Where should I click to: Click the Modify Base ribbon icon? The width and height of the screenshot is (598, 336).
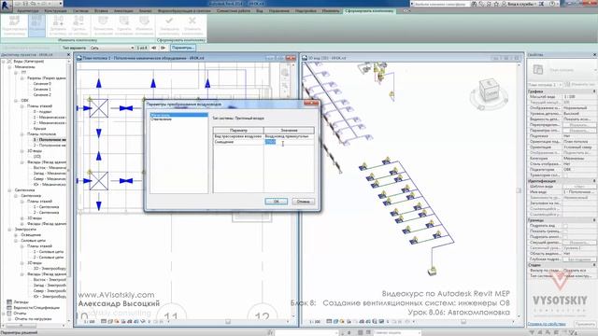(144, 21)
